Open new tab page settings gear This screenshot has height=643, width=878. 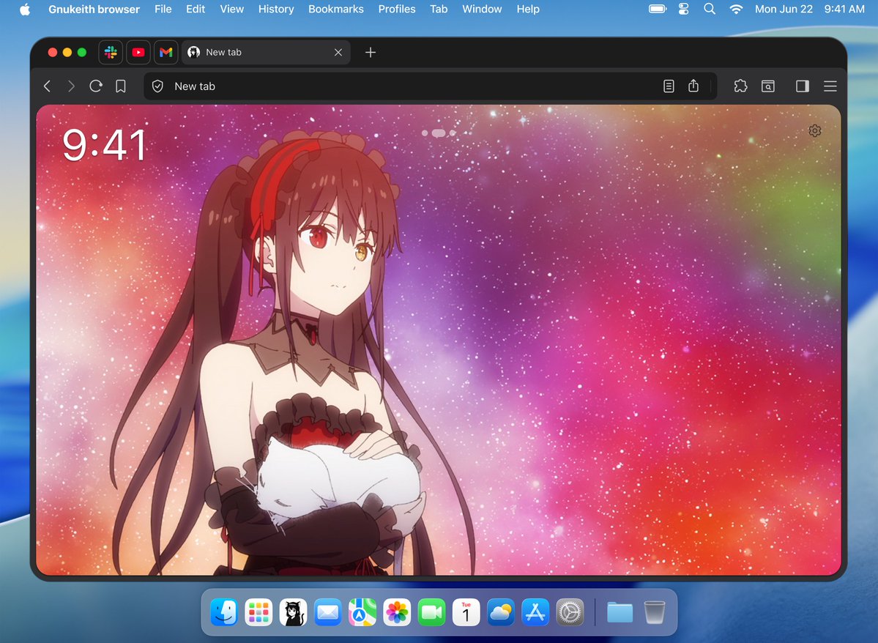815,130
